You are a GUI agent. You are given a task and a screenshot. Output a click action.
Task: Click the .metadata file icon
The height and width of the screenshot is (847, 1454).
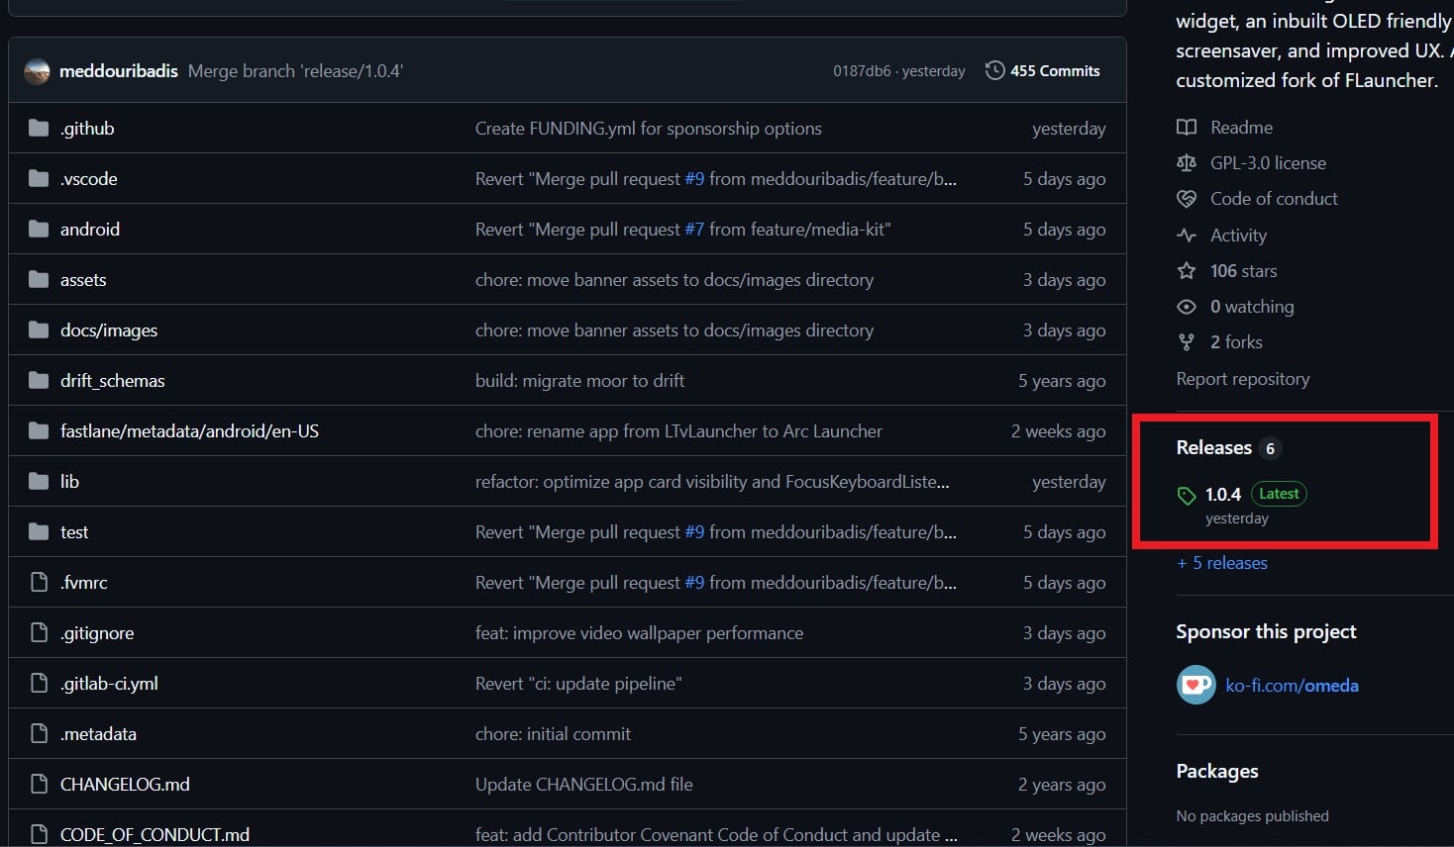[x=39, y=734]
